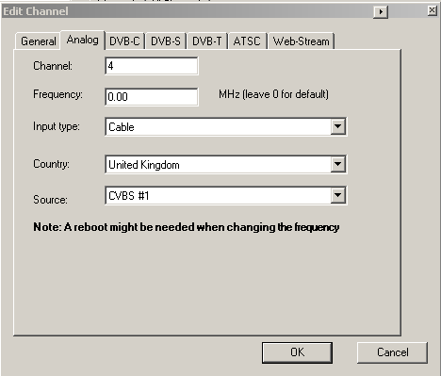Click the 'MHz (leave 0 for default)' text
The image size is (441, 376).
[273, 94]
